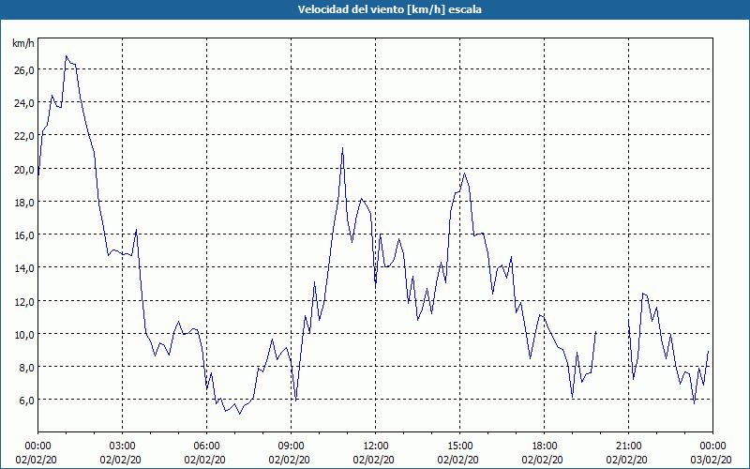Click the wind speed peak near 01:00
The width and height of the screenshot is (750, 469).
tap(66, 56)
